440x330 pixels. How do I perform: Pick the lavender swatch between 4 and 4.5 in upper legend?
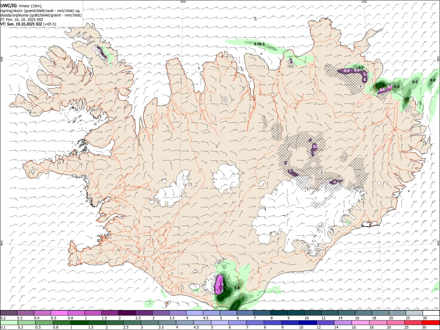point(195,313)
